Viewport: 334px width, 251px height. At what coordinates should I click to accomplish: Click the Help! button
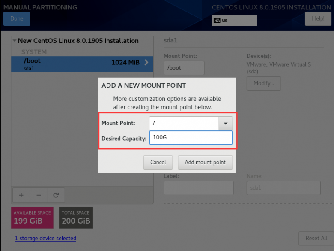pyautogui.click(x=318, y=19)
